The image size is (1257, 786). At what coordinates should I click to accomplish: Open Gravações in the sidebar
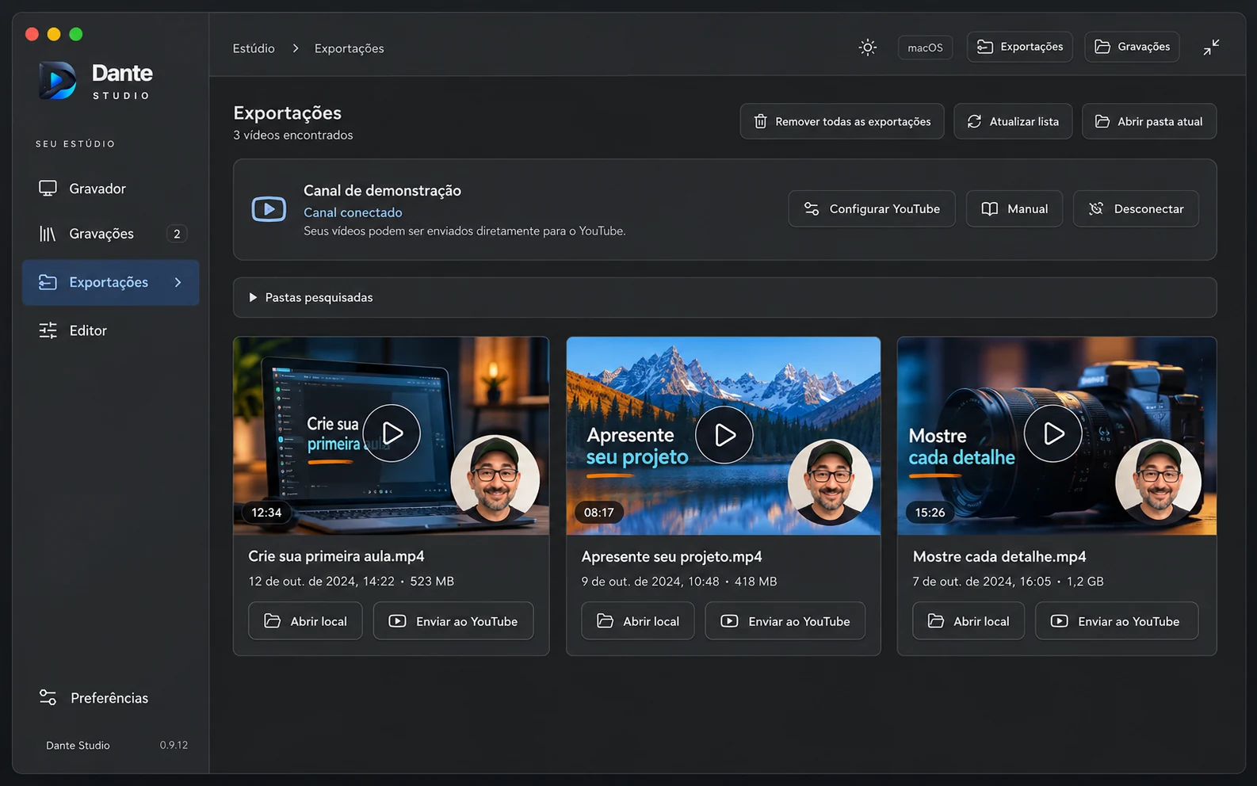click(111, 234)
